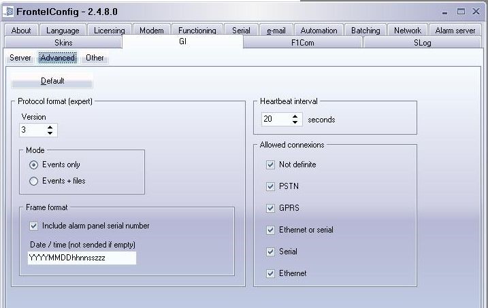Toggle the Not definite connexion checkbox
The image size is (488, 308).
[270, 165]
